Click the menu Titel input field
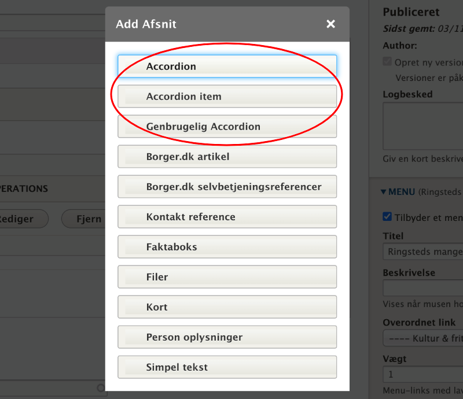This screenshot has height=399, width=463. (423, 252)
